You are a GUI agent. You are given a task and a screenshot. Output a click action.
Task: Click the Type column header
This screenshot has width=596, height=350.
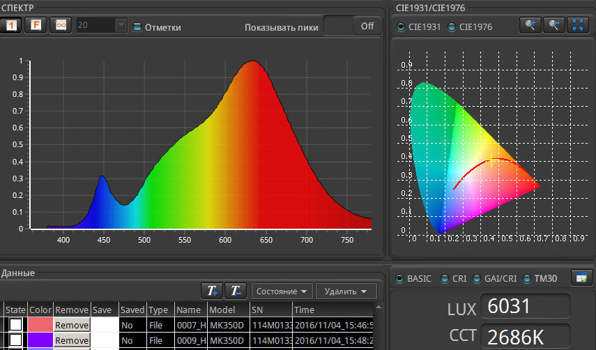[161, 310]
